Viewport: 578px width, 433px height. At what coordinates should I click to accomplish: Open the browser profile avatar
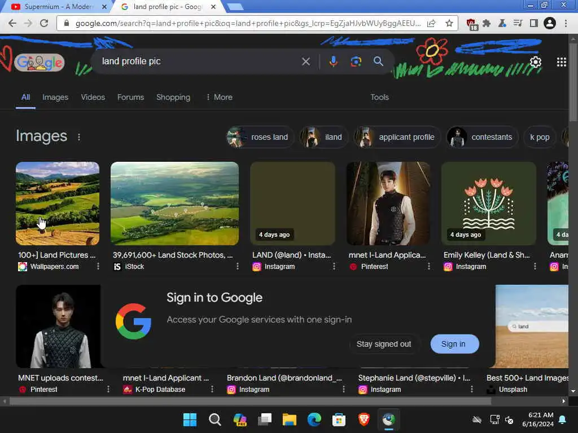(x=550, y=23)
